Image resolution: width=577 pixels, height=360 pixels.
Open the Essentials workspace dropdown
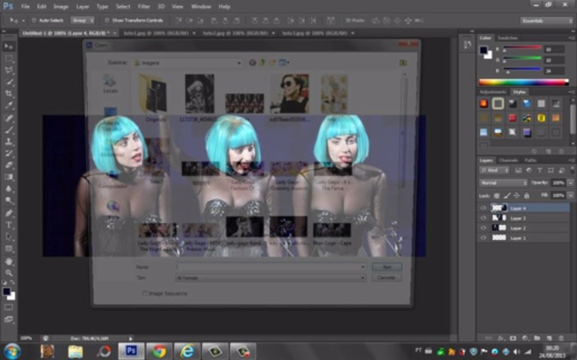click(x=546, y=21)
